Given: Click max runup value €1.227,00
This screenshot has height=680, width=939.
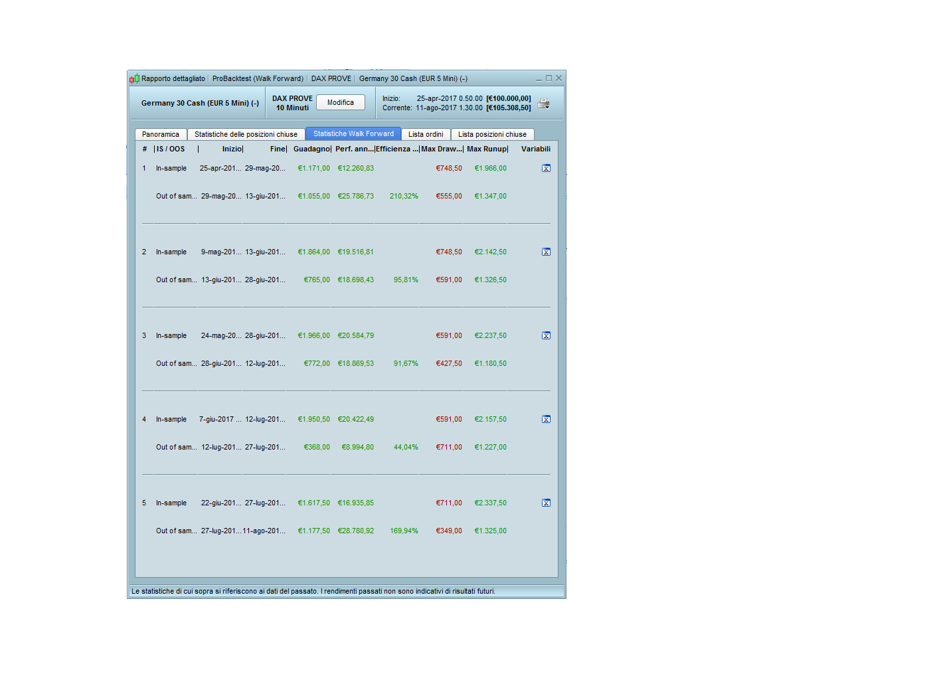Looking at the screenshot, I should pos(491,448).
